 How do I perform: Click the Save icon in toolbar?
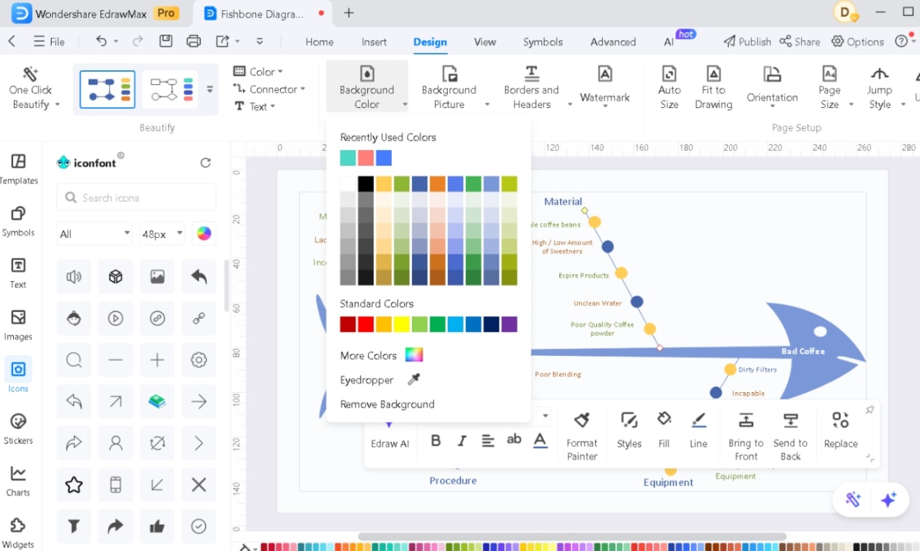[x=166, y=41]
